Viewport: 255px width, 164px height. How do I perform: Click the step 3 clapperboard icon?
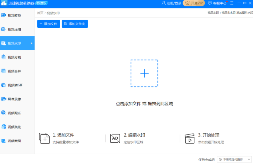point(190,138)
